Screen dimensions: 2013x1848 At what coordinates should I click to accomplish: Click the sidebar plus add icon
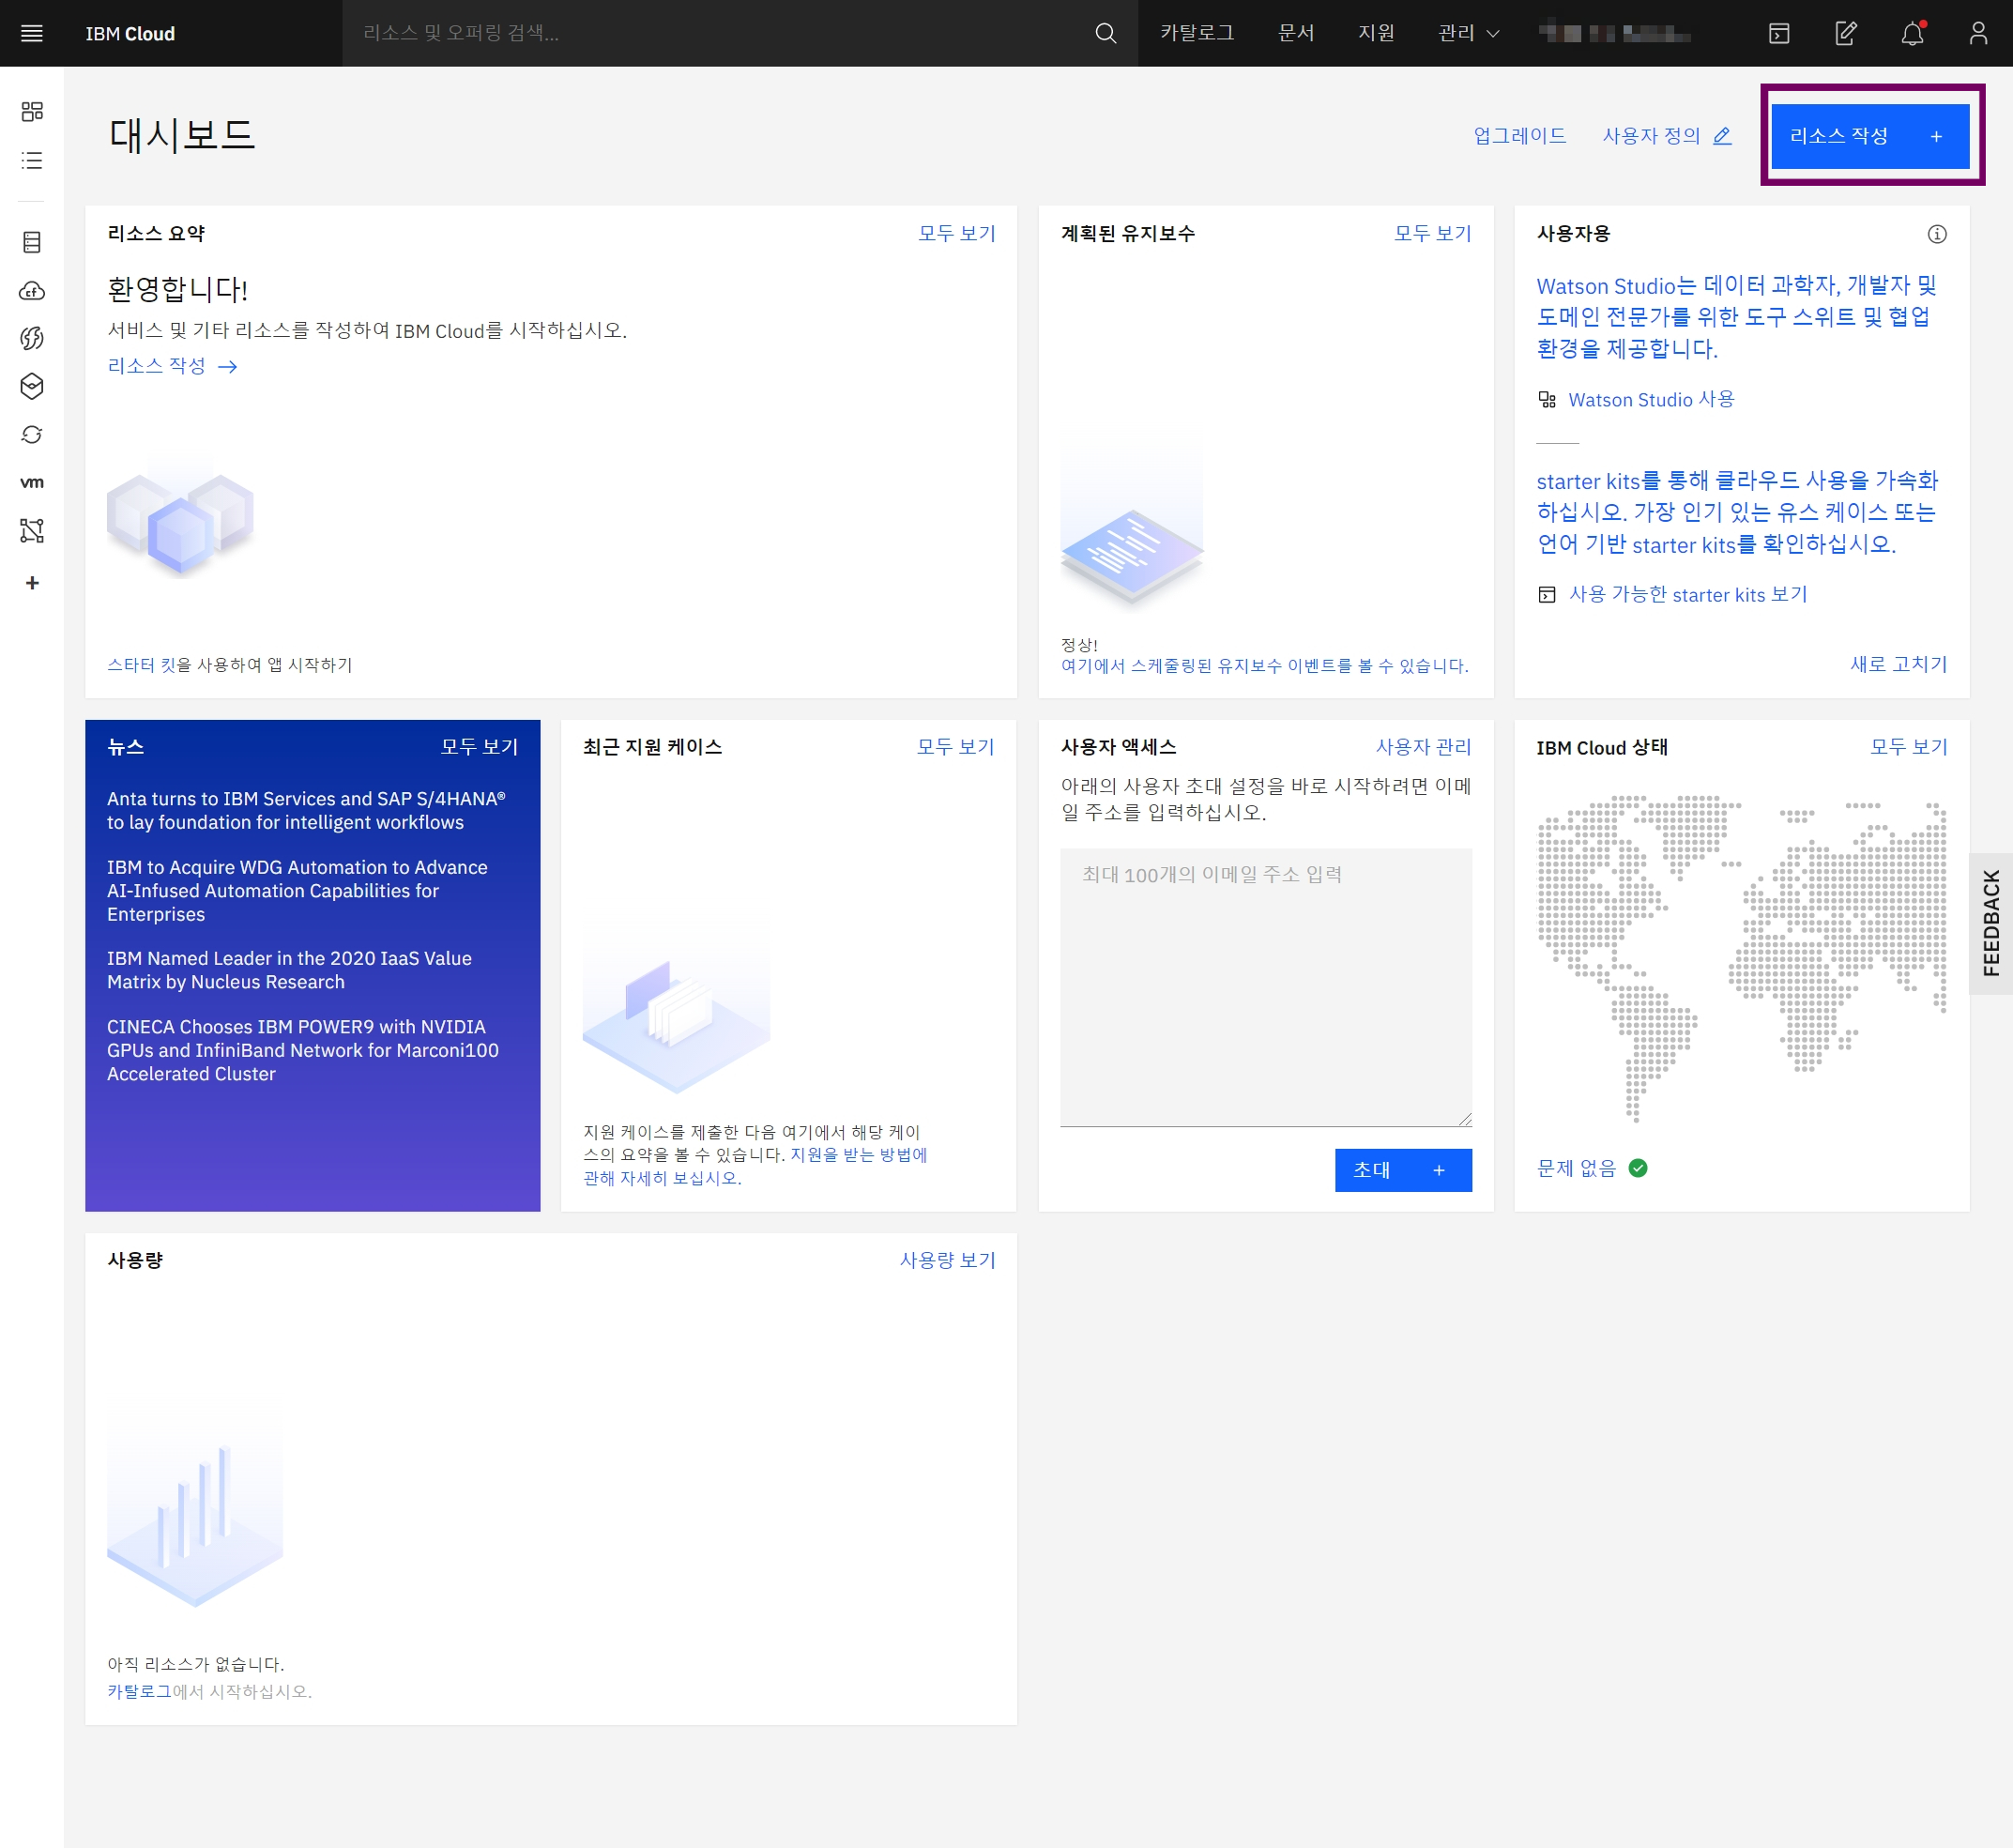(32, 583)
